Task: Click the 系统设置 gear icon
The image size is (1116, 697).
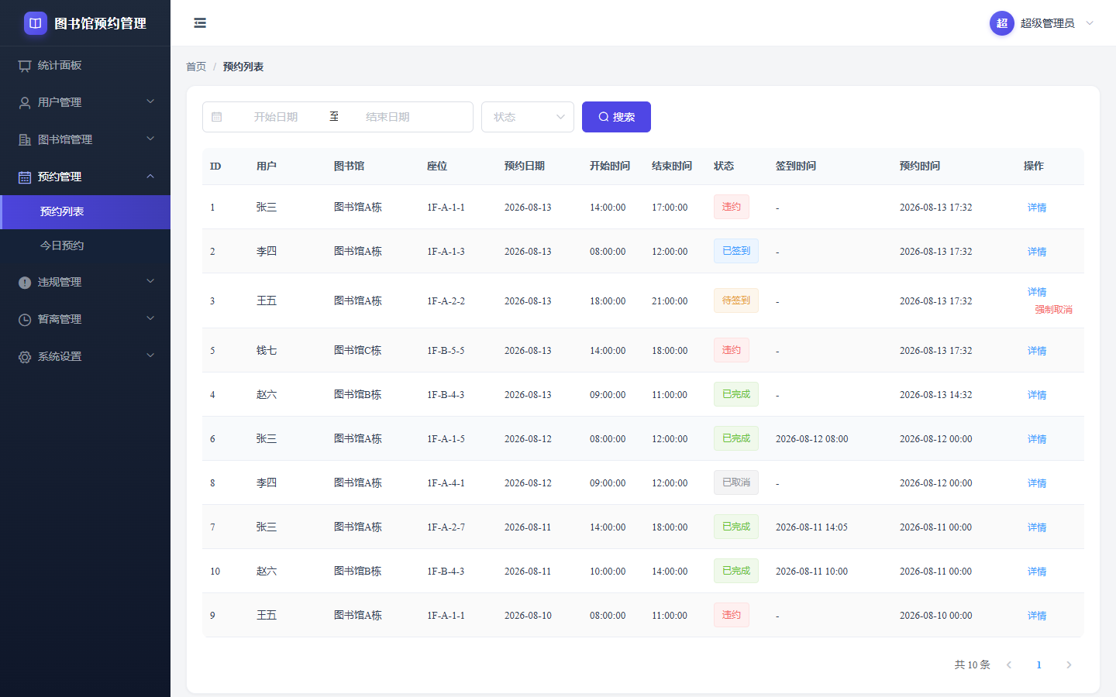Action: (25, 357)
